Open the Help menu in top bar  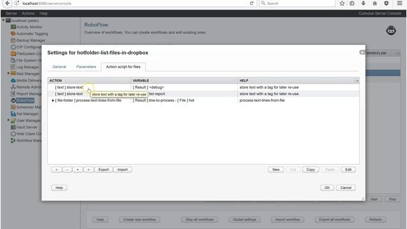(x=43, y=13)
